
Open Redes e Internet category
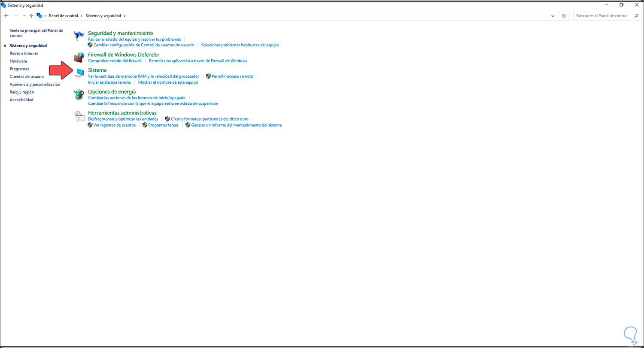tap(24, 54)
